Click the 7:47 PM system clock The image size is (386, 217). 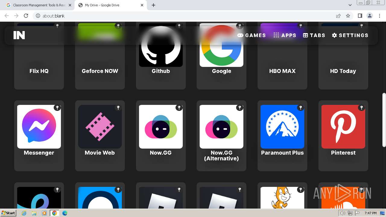click(370, 213)
